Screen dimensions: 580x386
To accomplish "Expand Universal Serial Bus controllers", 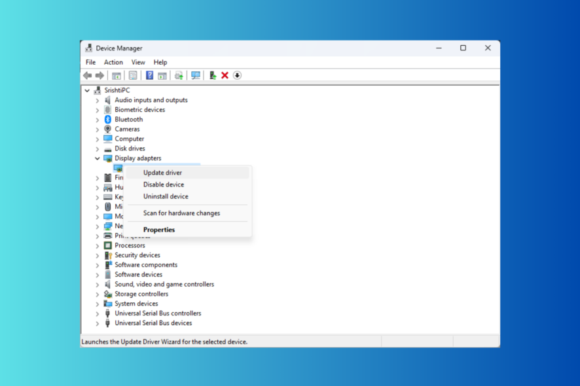I will pos(98,313).
